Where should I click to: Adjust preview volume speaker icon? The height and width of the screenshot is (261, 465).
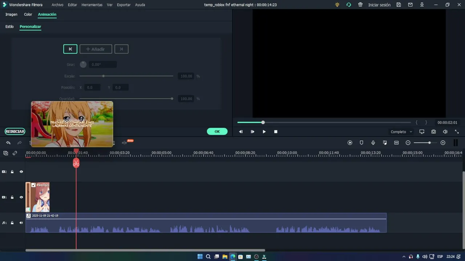pos(445,132)
